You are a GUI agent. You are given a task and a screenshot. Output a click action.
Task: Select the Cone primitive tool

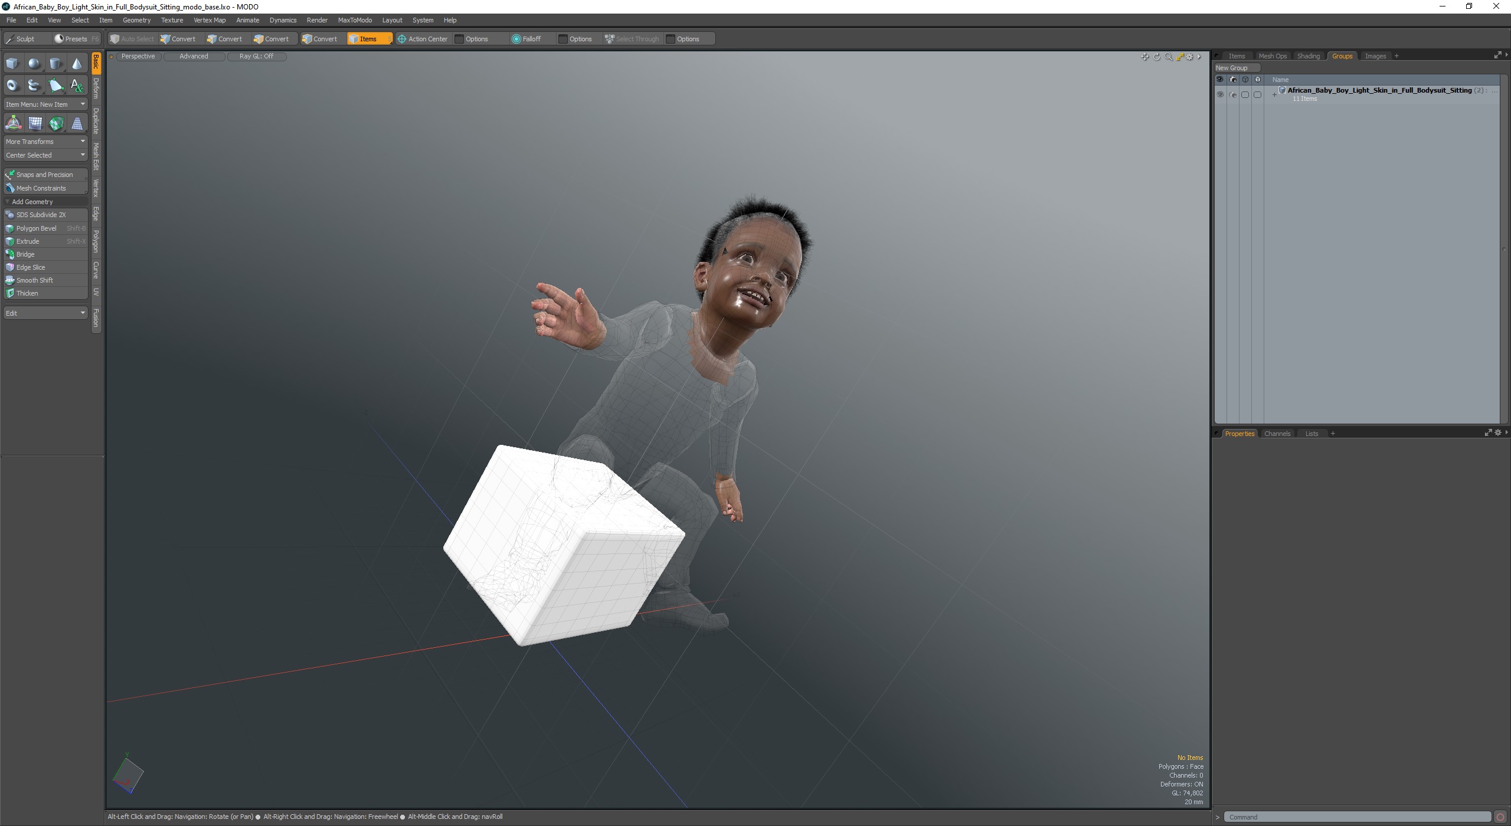click(x=77, y=64)
